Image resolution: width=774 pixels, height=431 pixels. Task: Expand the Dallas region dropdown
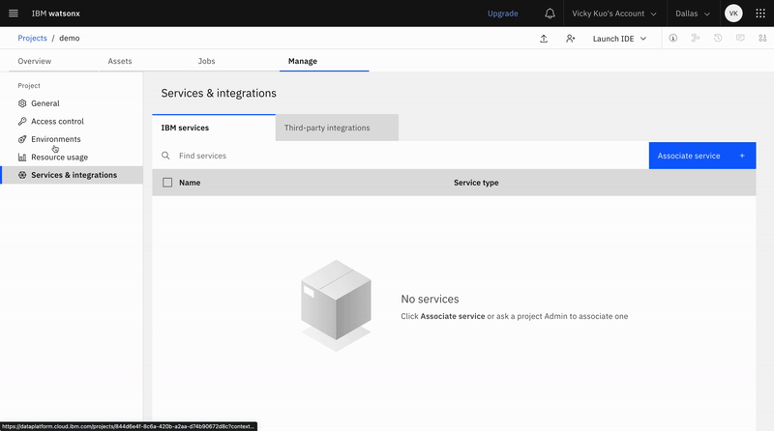tap(693, 14)
